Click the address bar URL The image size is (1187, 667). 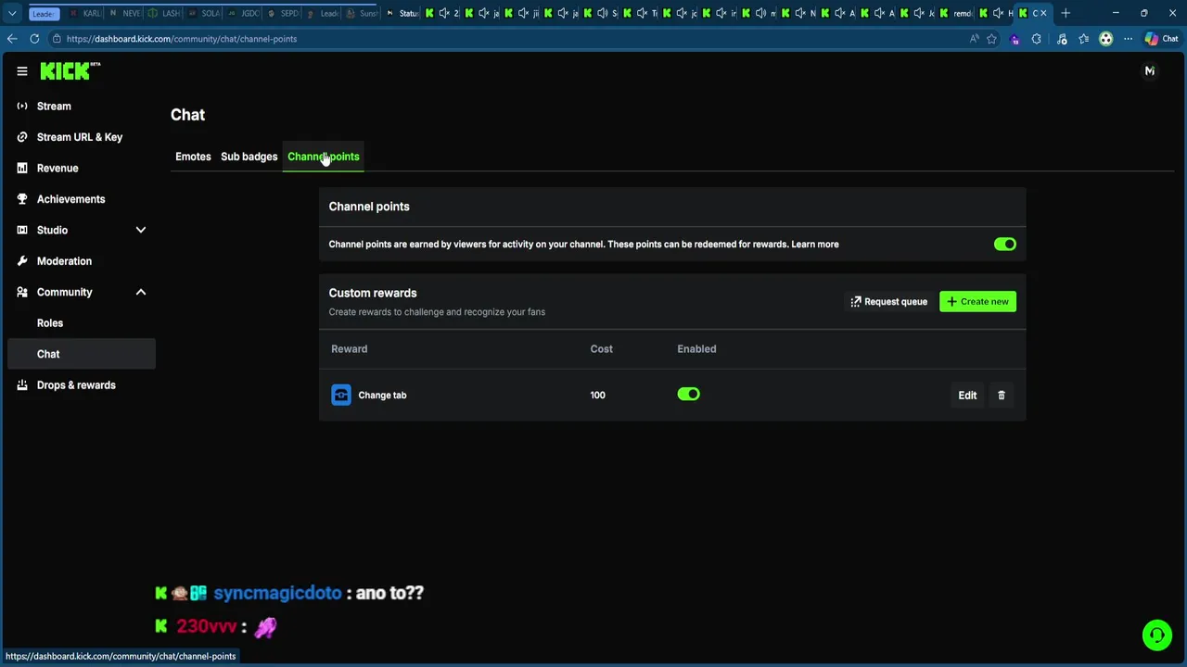(182, 39)
